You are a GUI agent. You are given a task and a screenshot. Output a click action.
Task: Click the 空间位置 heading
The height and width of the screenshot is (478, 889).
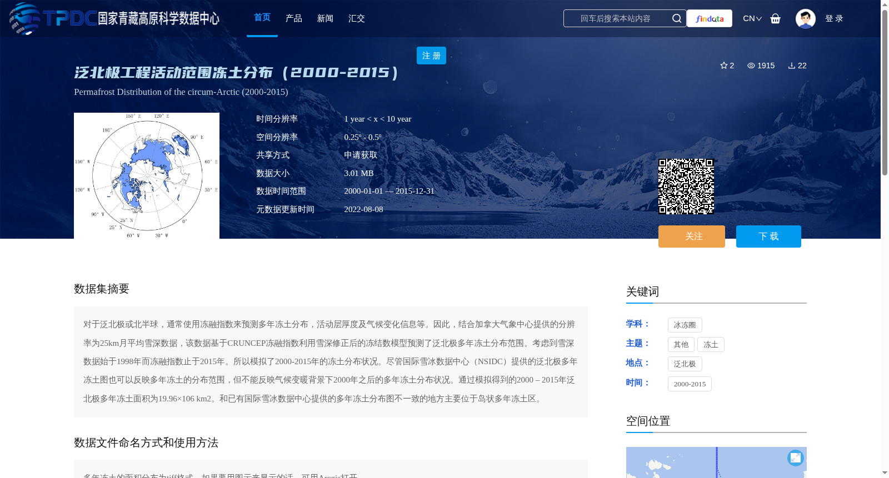pos(648,421)
